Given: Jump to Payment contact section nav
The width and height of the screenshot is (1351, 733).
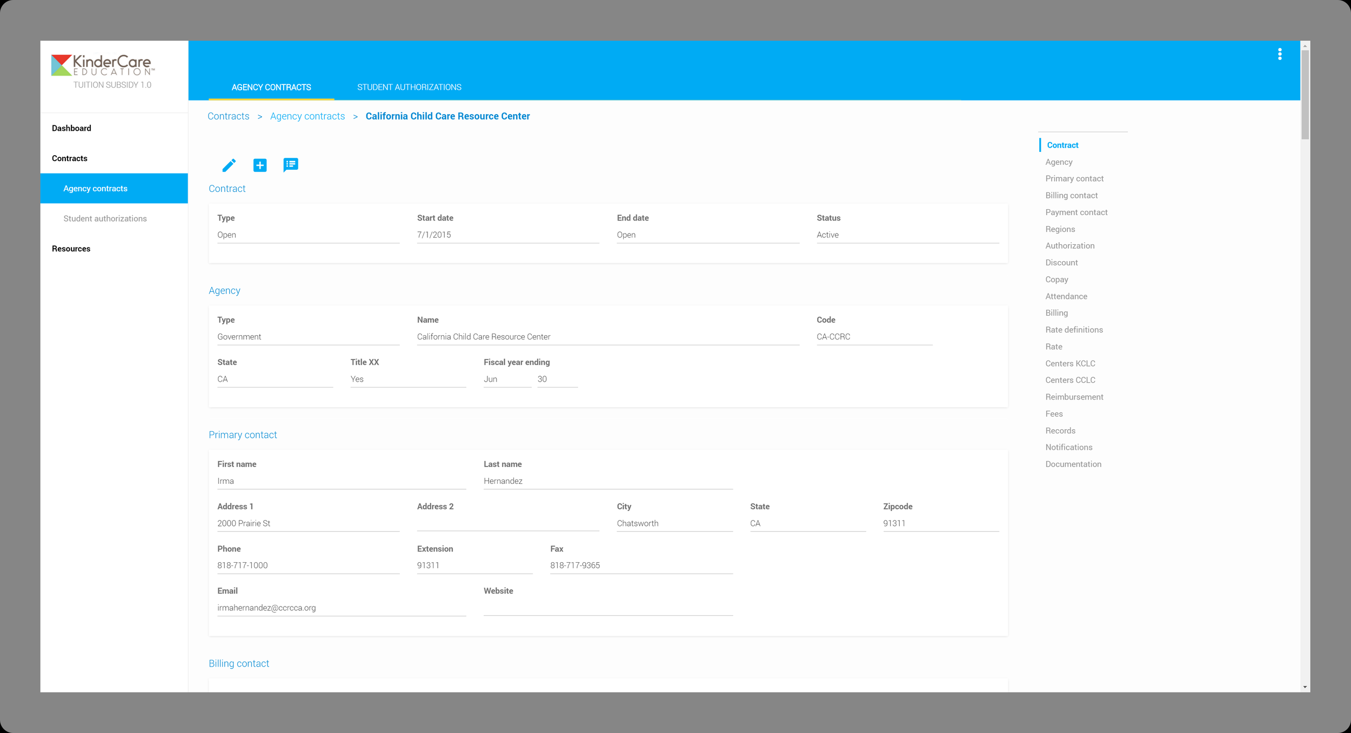Looking at the screenshot, I should [1076, 212].
